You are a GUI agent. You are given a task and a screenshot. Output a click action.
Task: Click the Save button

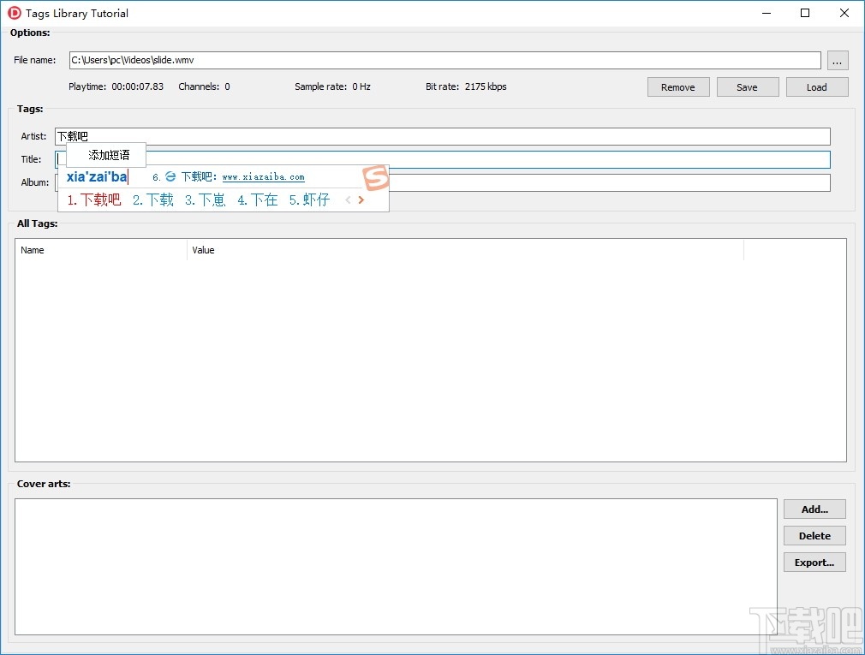click(x=748, y=87)
